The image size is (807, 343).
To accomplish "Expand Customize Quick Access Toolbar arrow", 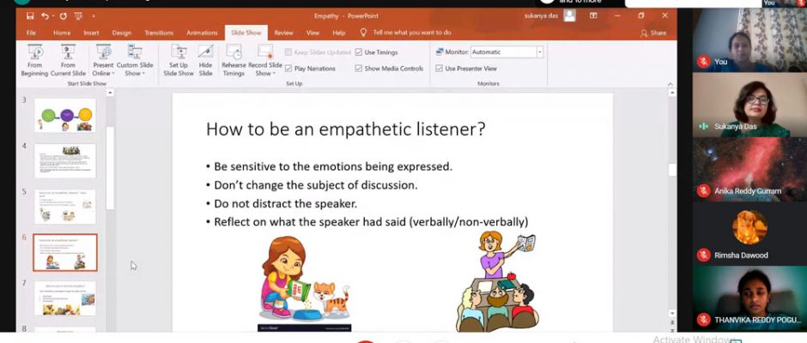I will [x=93, y=16].
